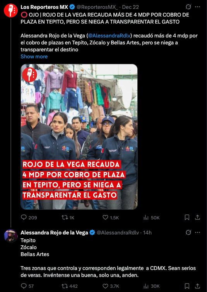Open more options menu on Alessandra's reply

coord(197,233)
